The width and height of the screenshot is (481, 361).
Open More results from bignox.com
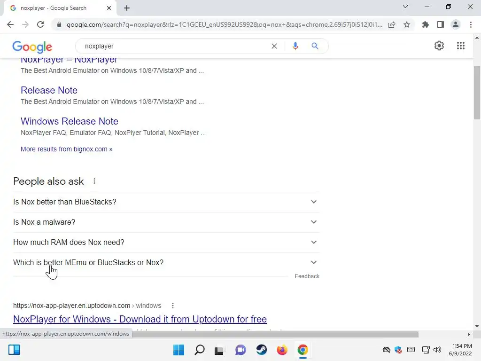point(67,149)
